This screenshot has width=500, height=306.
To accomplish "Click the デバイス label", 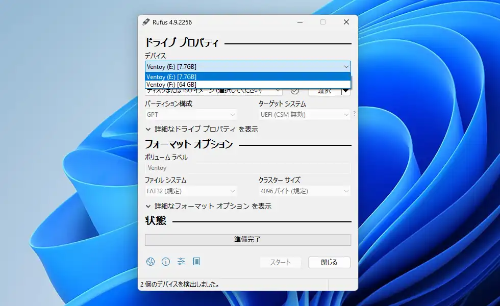I will [x=156, y=56].
